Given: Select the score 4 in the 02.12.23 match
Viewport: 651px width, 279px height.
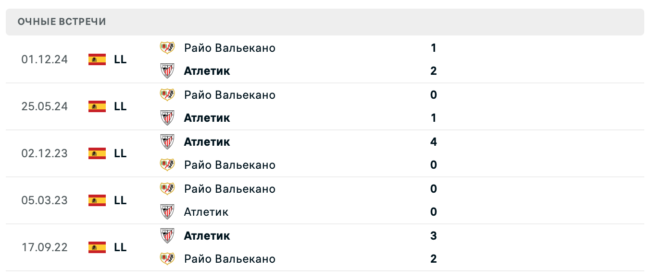Looking at the screenshot, I should click(x=433, y=141).
